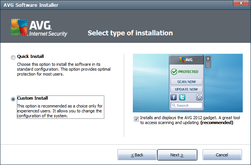Click the 'Select type of installation' heading
This screenshot has width=251, height=165.
point(130,33)
